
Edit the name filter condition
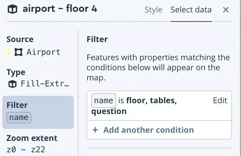[220, 101]
